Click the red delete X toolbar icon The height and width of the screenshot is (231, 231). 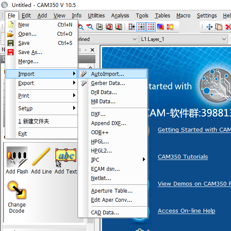tap(228, 27)
